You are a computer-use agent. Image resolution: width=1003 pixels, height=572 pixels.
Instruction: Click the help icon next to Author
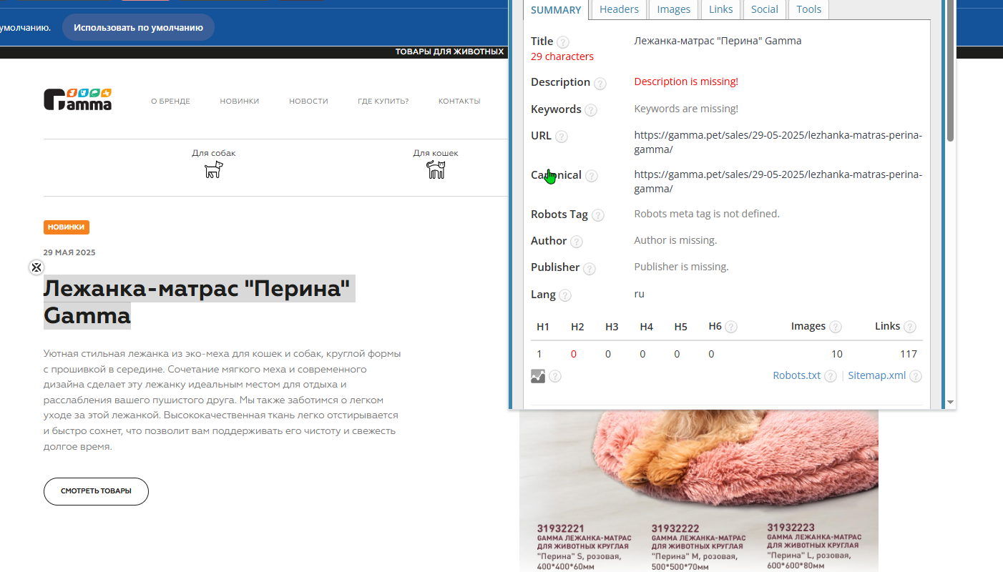click(x=577, y=242)
